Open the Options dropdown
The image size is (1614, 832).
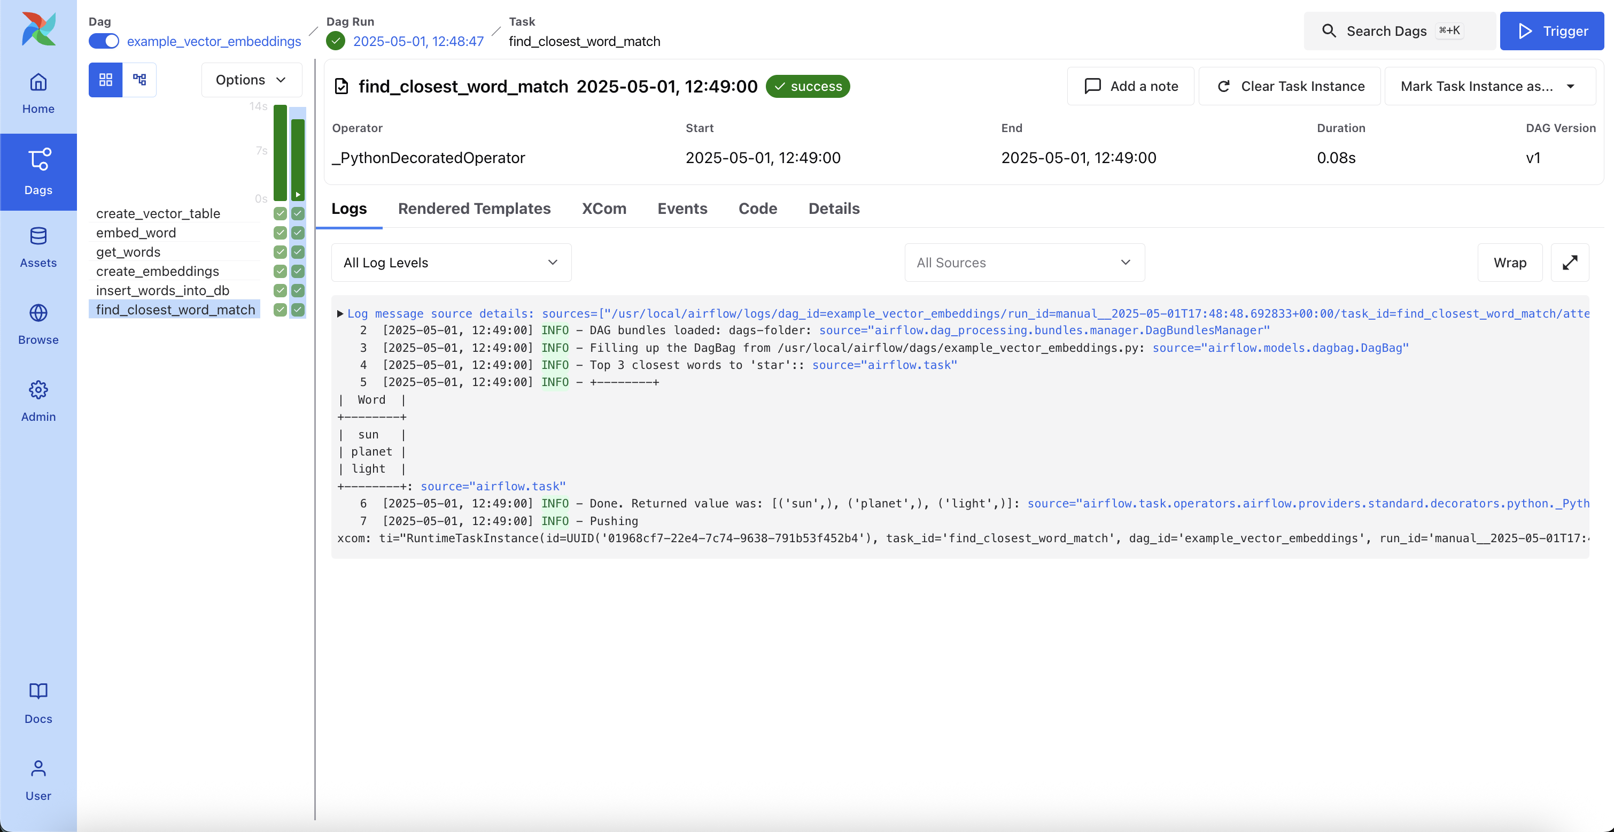[251, 80]
